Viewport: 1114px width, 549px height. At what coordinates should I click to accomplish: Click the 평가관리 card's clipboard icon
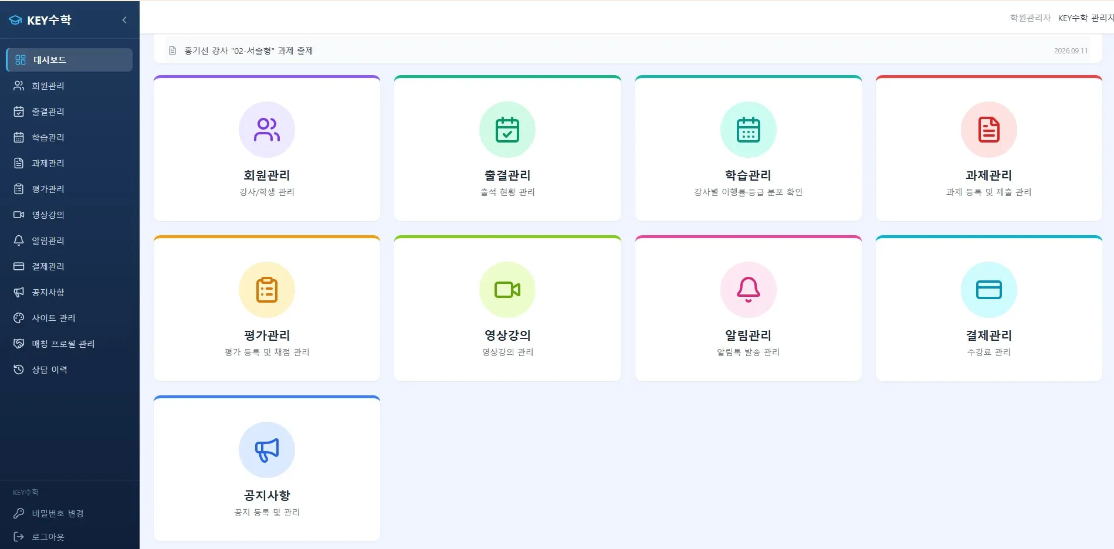pyautogui.click(x=267, y=290)
